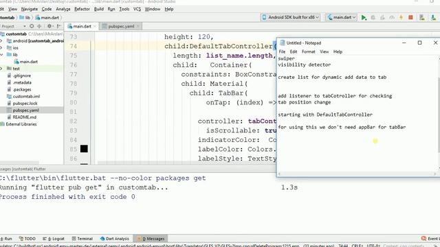Open Notepad Edit menu
This screenshot has width=440, height=247.
point(294,51)
